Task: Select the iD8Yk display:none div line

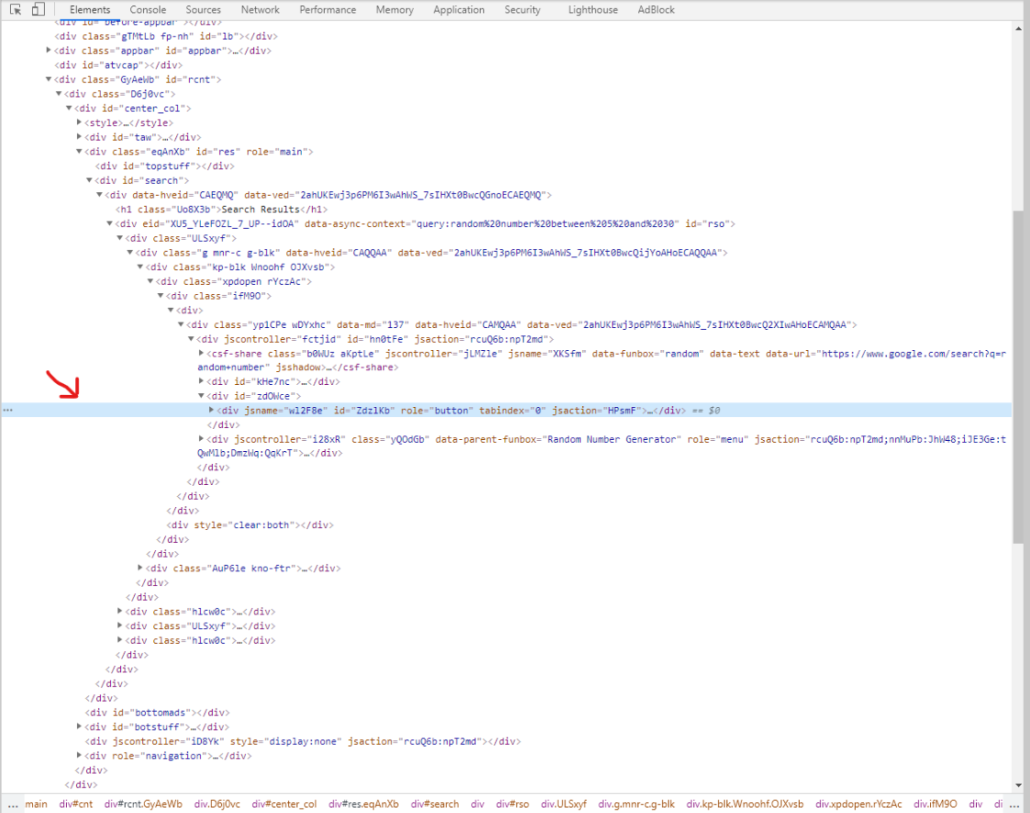Action: pos(303,740)
